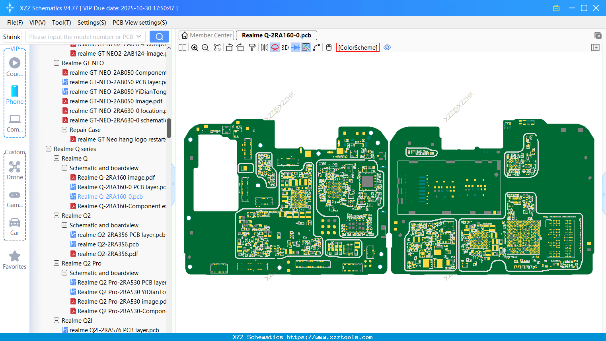Click the paint roller icon
The height and width of the screenshot is (341, 606).
point(252,48)
